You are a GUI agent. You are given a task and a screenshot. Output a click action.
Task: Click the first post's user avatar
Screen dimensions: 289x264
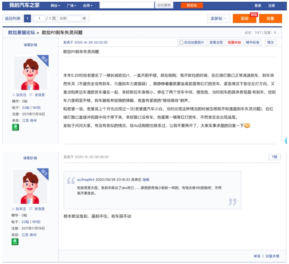coord(31,73)
